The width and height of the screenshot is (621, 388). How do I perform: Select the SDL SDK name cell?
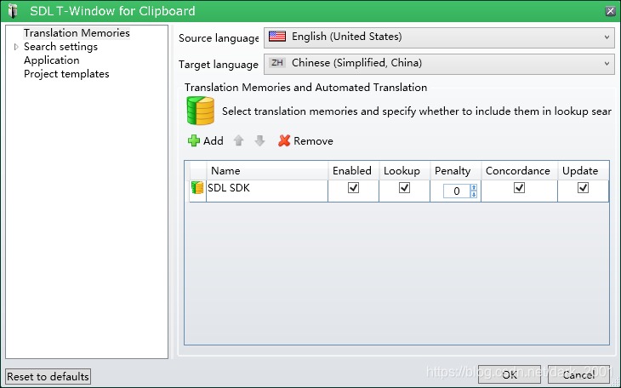click(x=267, y=191)
